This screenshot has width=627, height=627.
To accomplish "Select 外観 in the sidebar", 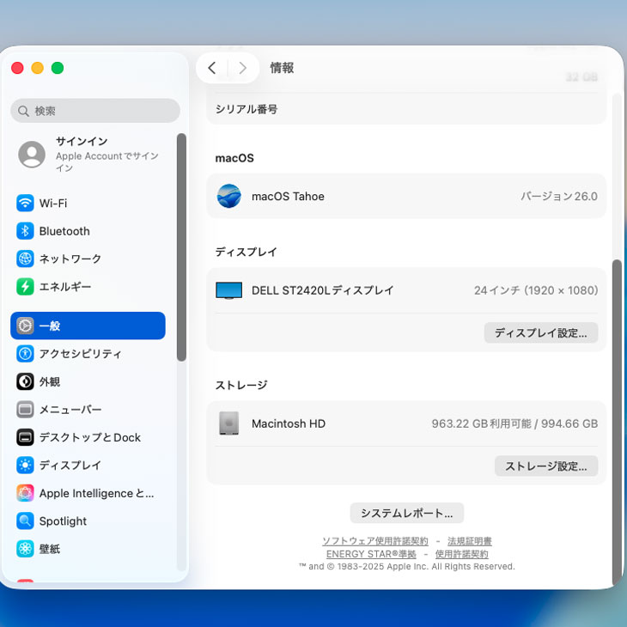I will point(50,381).
